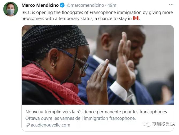
Task: Open the tweet via its 49m timestamp
Action: pos(112,5)
